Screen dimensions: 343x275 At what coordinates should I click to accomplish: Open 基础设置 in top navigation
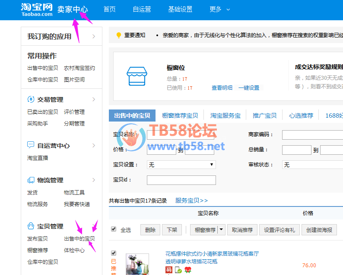coord(180,9)
